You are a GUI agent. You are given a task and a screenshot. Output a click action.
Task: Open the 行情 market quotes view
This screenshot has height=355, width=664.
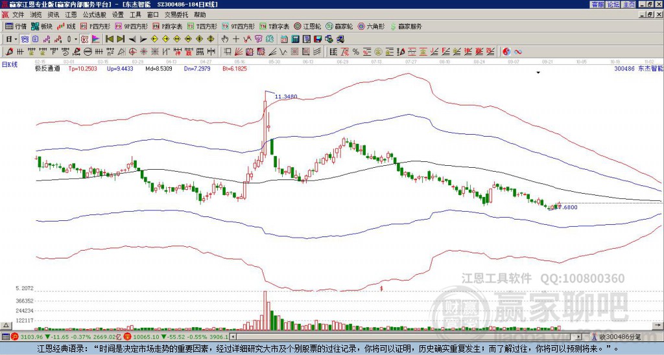click(x=16, y=26)
